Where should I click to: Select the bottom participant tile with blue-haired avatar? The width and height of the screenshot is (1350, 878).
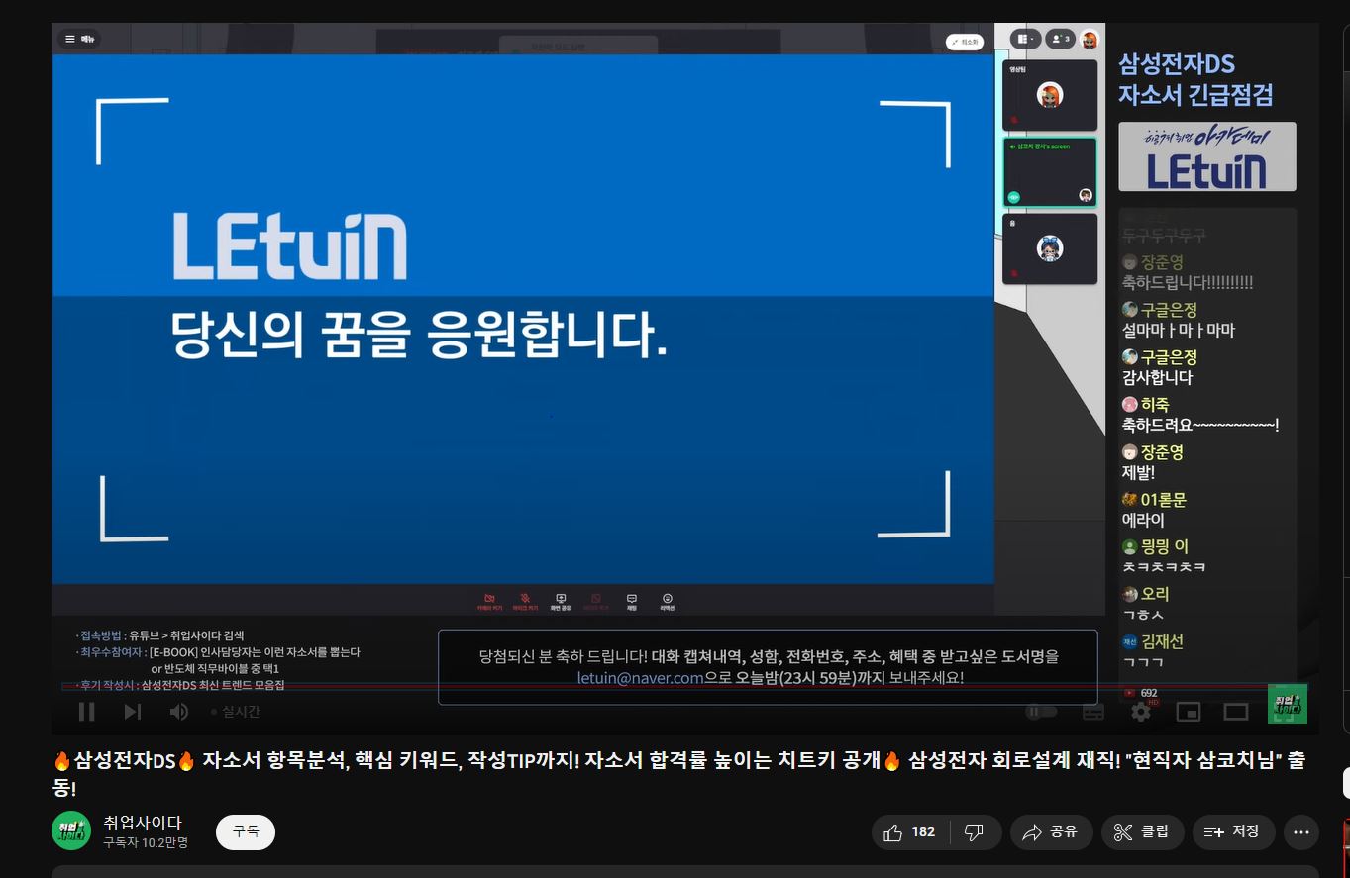click(1050, 249)
